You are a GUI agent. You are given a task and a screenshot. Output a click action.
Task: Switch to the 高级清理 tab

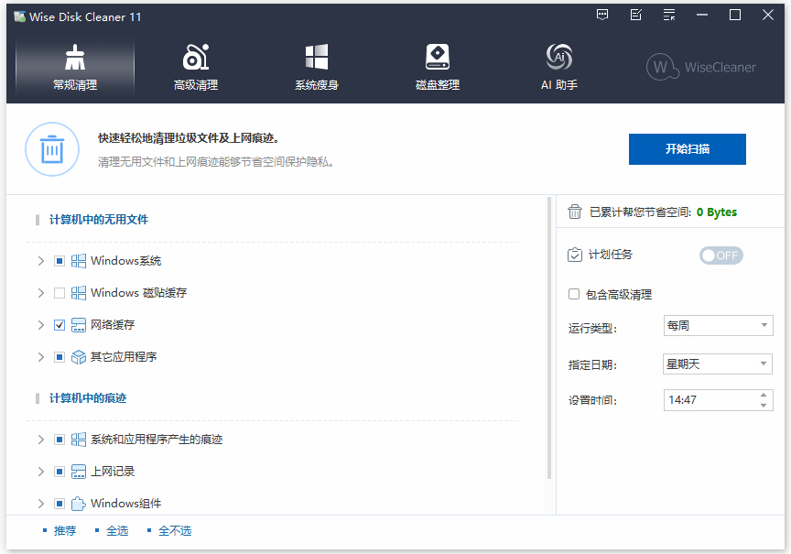[x=195, y=64]
